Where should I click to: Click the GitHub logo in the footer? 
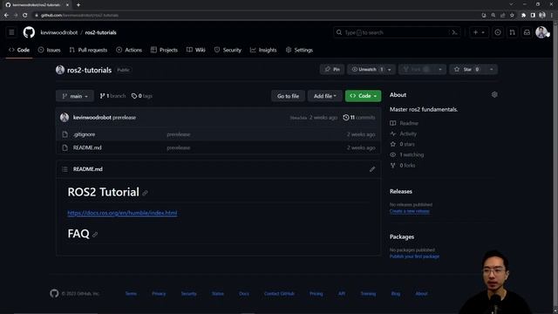pos(54,293)
